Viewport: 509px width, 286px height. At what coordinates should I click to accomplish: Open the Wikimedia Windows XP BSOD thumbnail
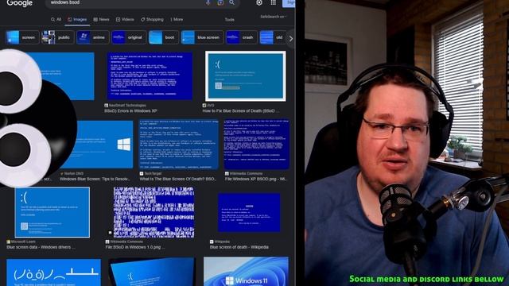256,145
